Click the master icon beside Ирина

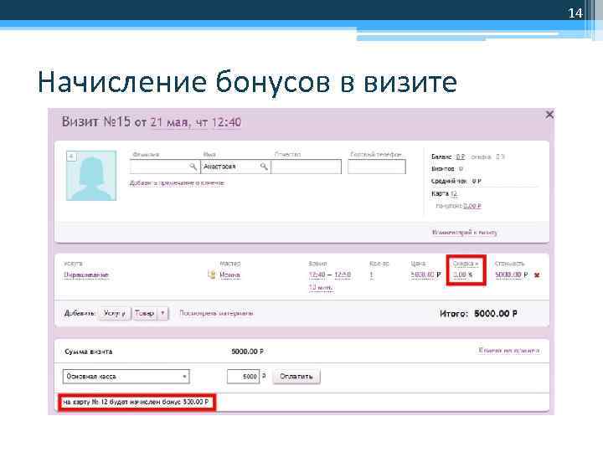pyautogui.click(x=211, y=275)
